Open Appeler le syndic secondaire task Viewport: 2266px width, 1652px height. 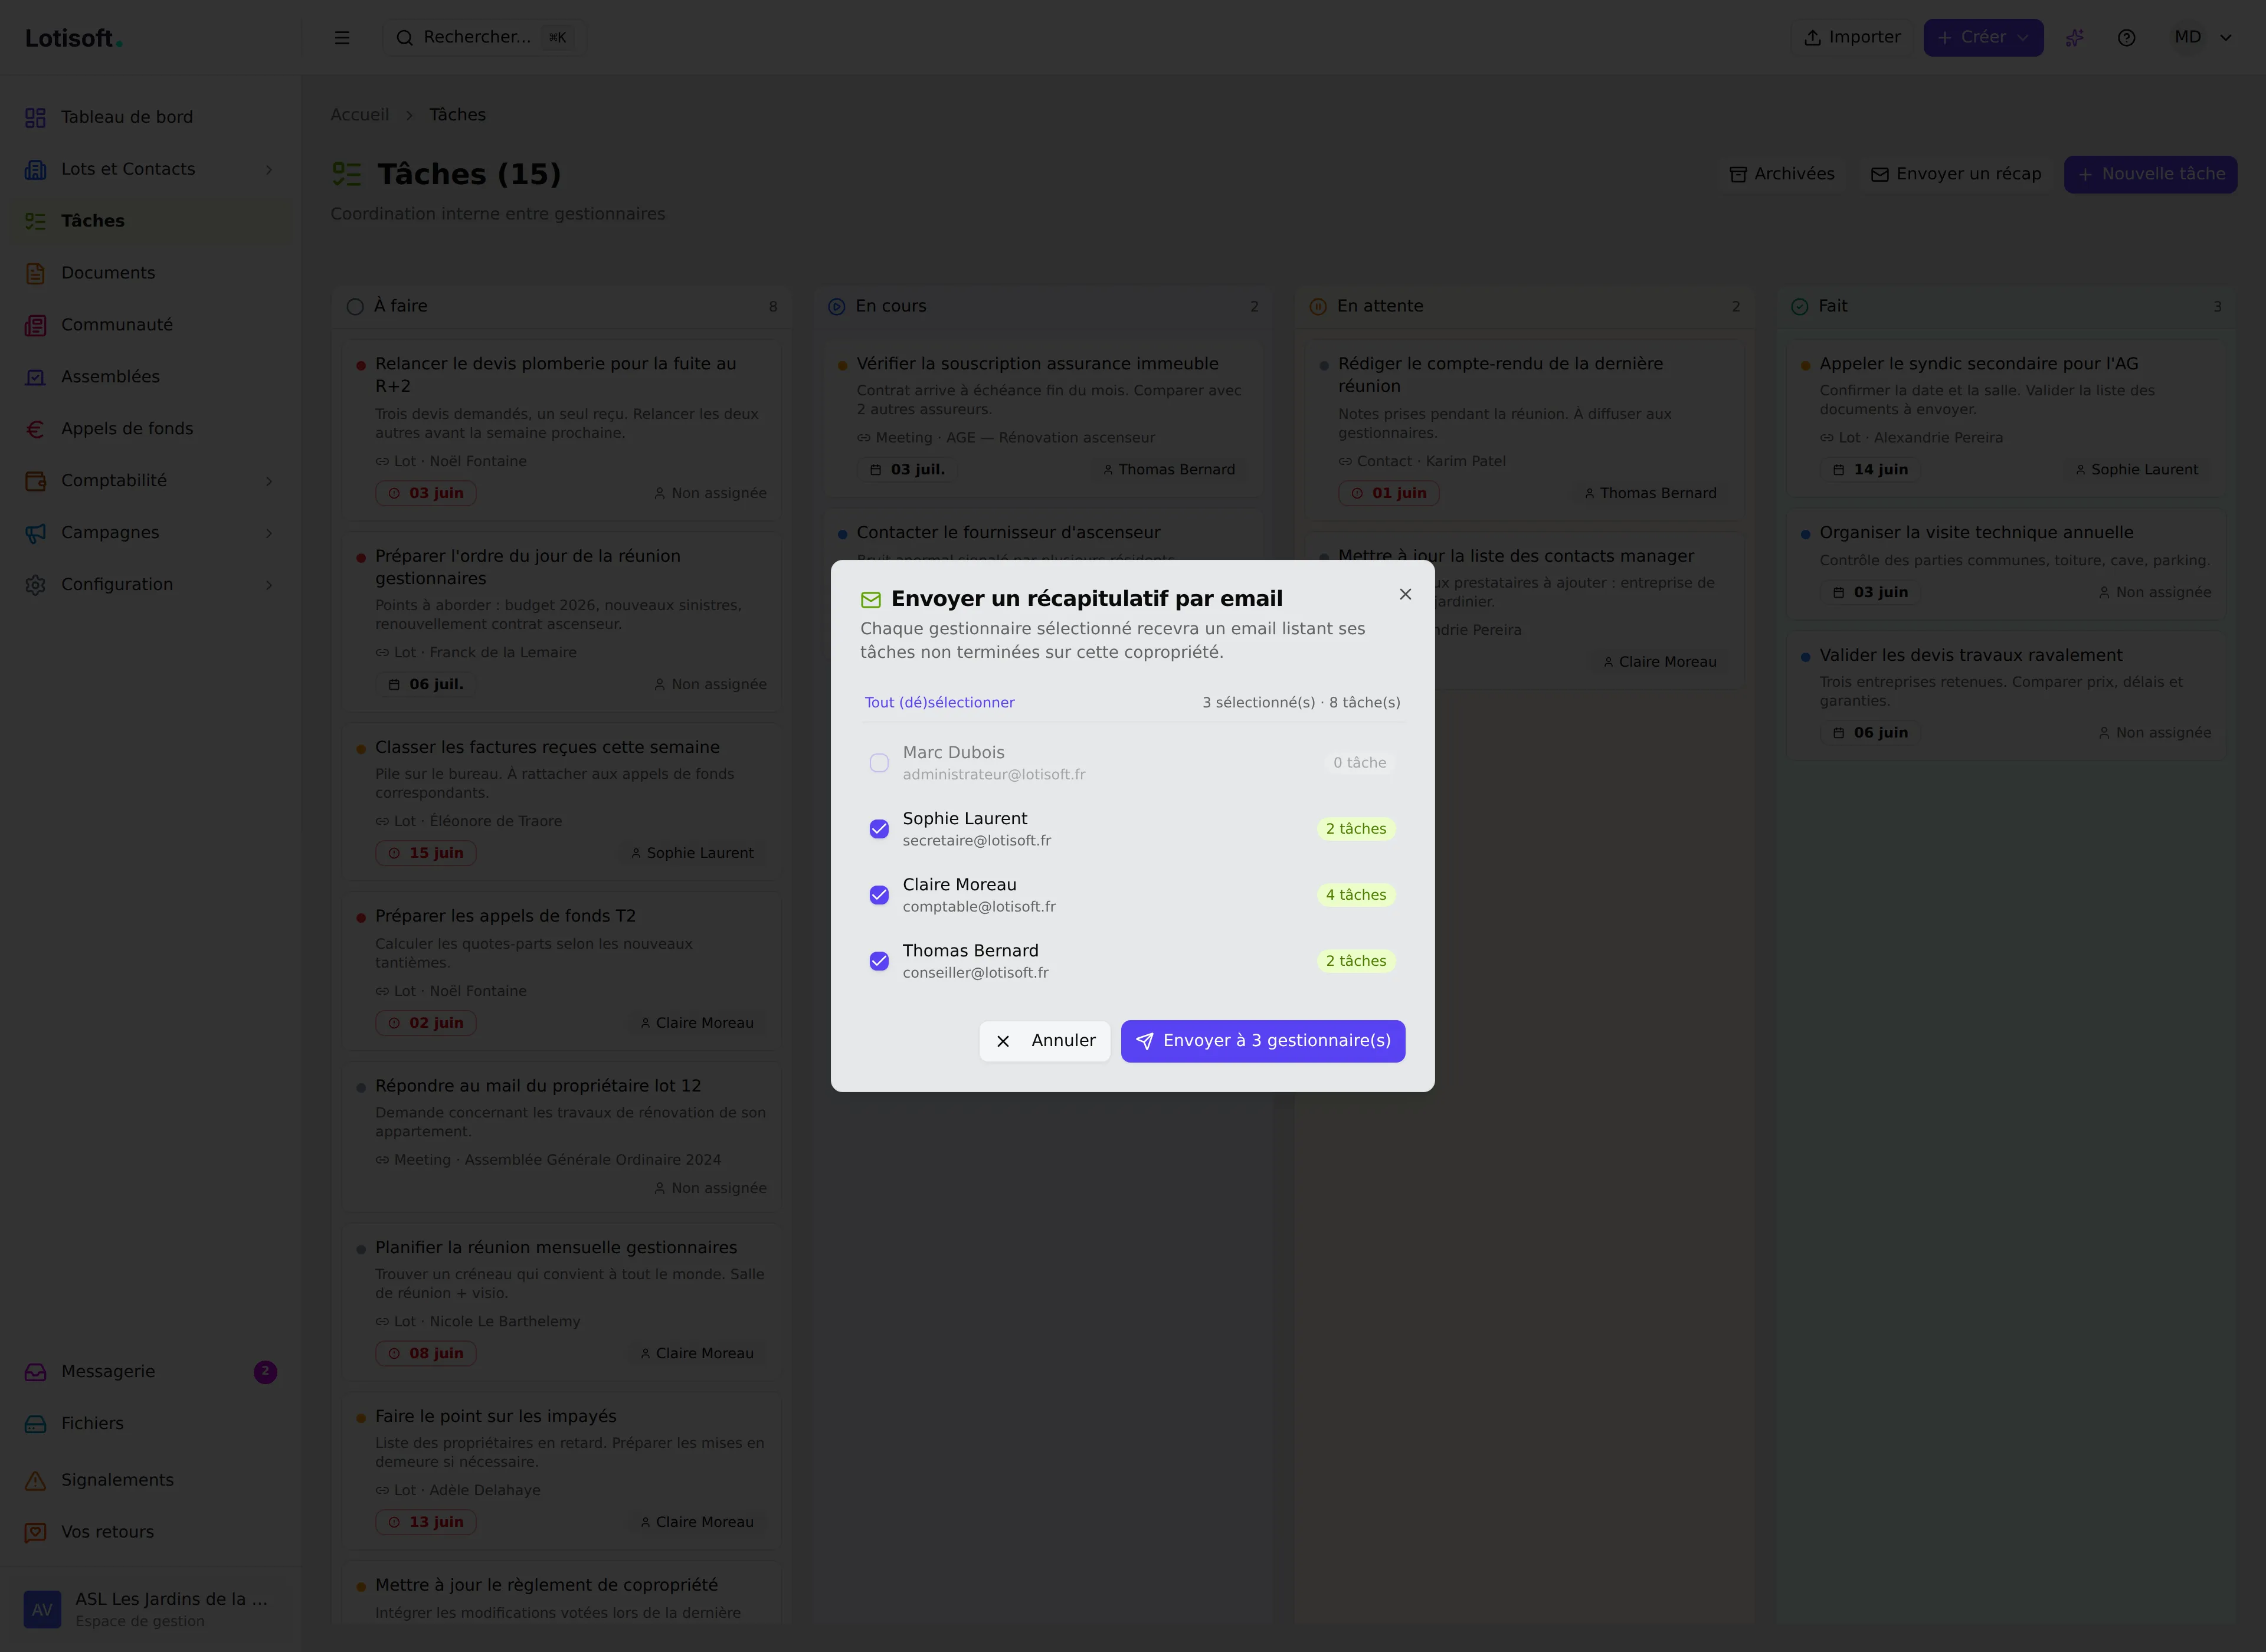2006,418
